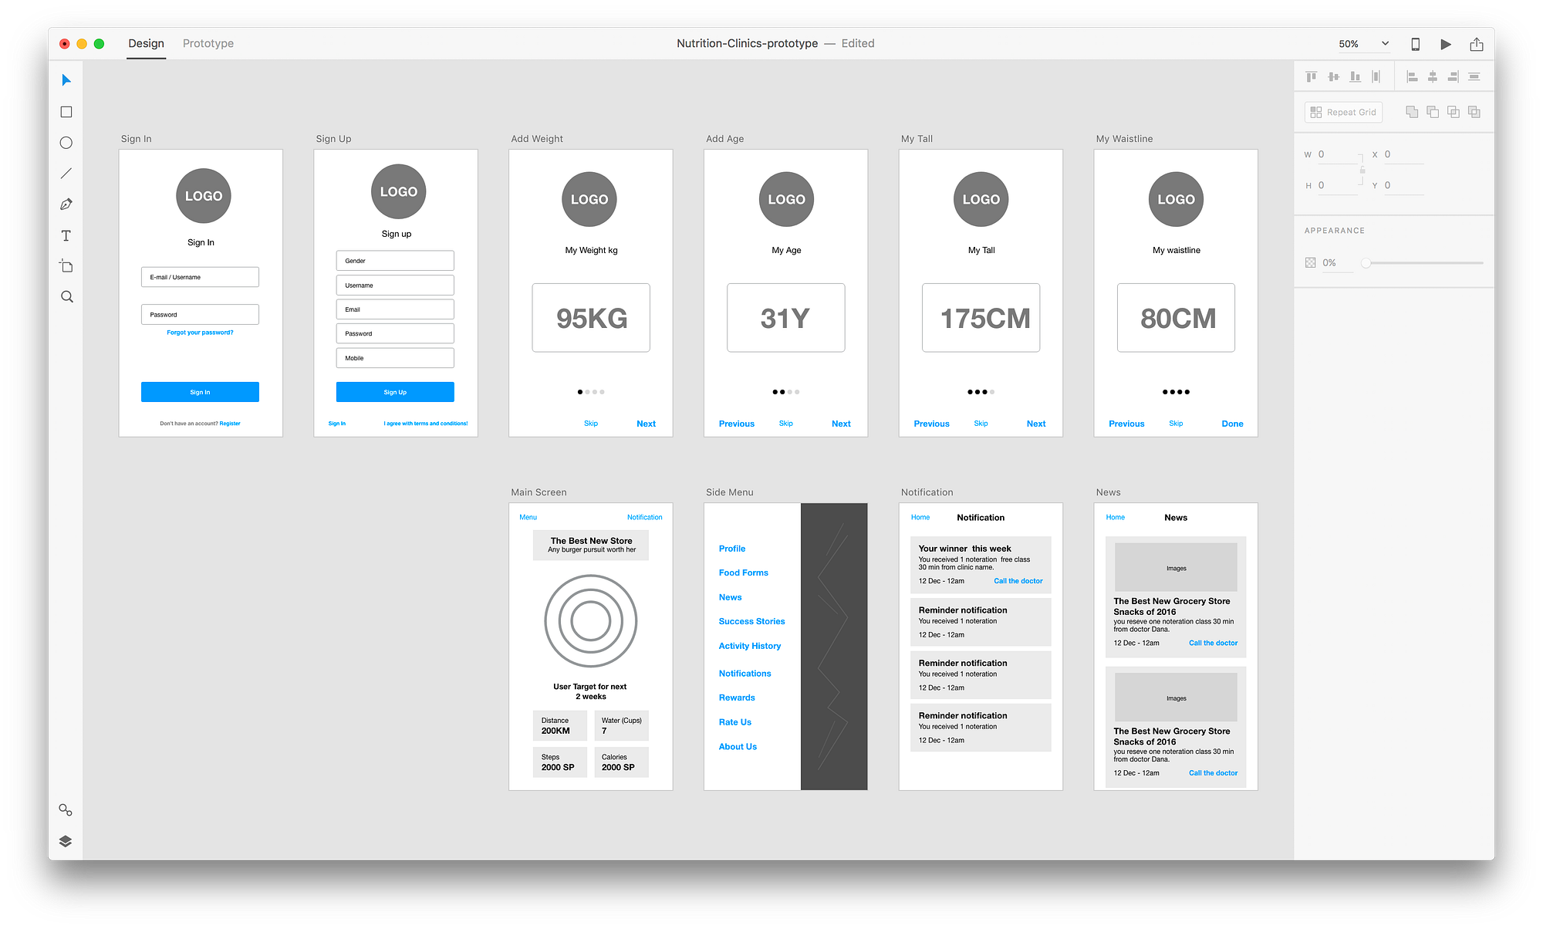The height and width of the screenshot is (929, 1543).
Task: Click the opacity slider handle
Action: (1366, 263)
